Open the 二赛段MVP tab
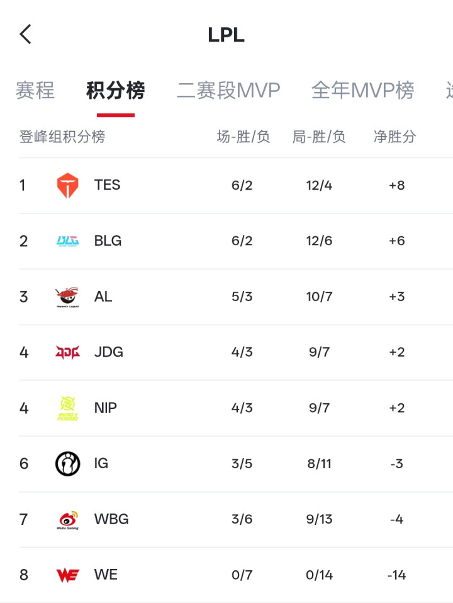This screenshot has width=453, height=603. tap(228, 91)
